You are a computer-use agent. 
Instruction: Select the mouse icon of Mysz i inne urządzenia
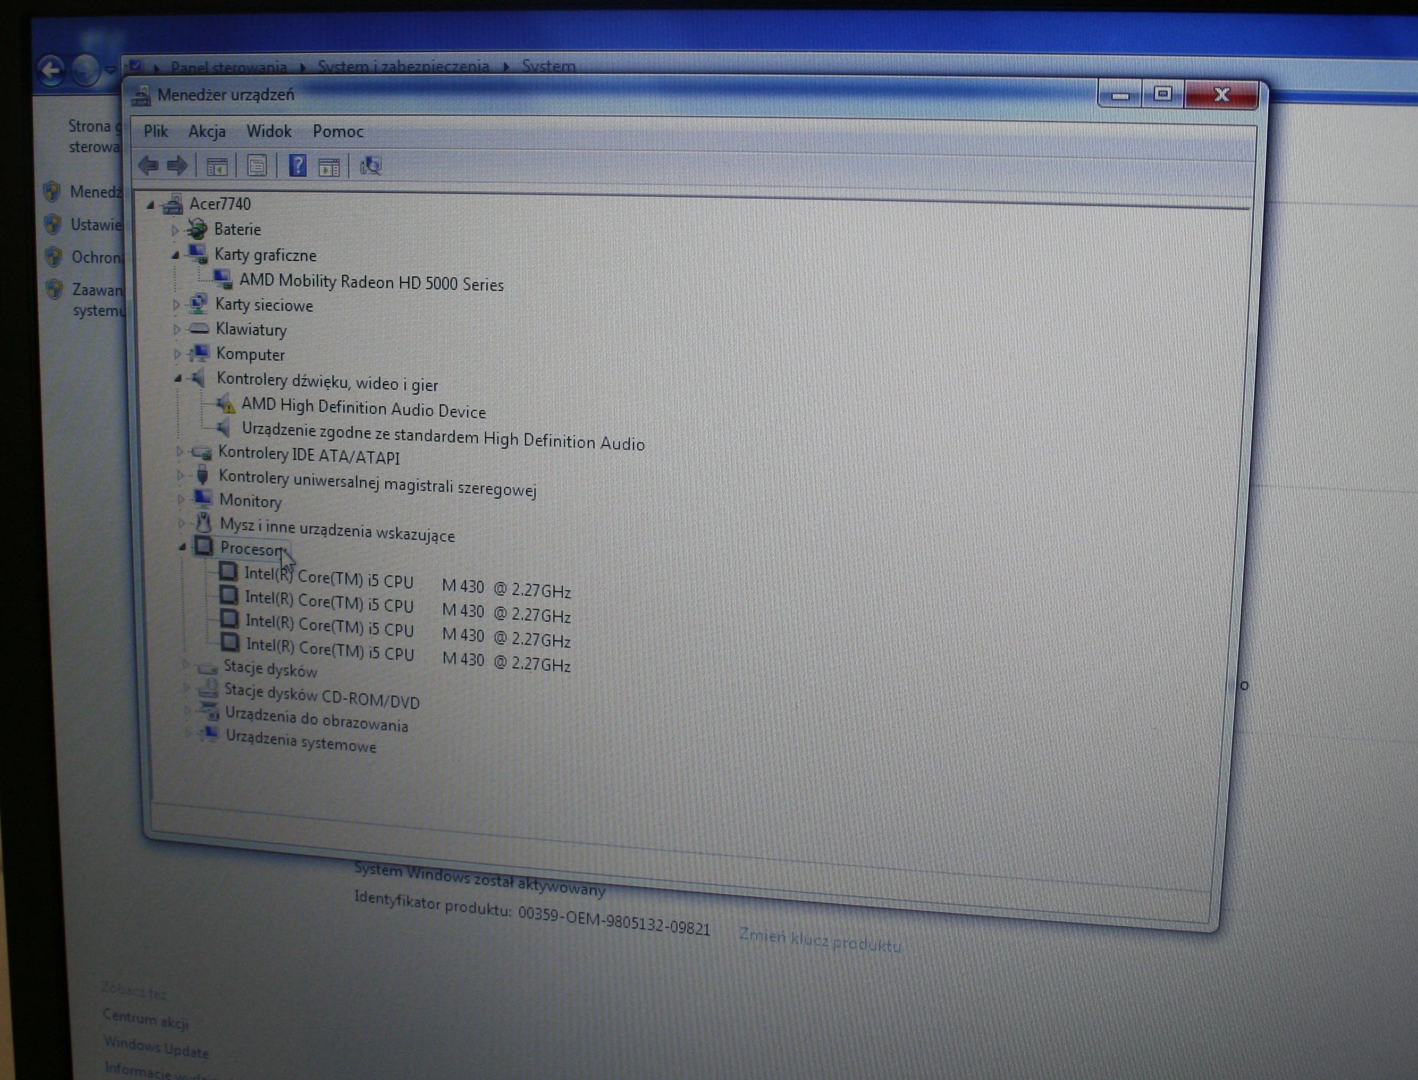click(204, 521)
